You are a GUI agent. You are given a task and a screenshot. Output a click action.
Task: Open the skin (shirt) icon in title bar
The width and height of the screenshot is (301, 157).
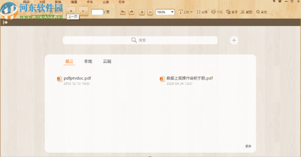tap(280, 2)
